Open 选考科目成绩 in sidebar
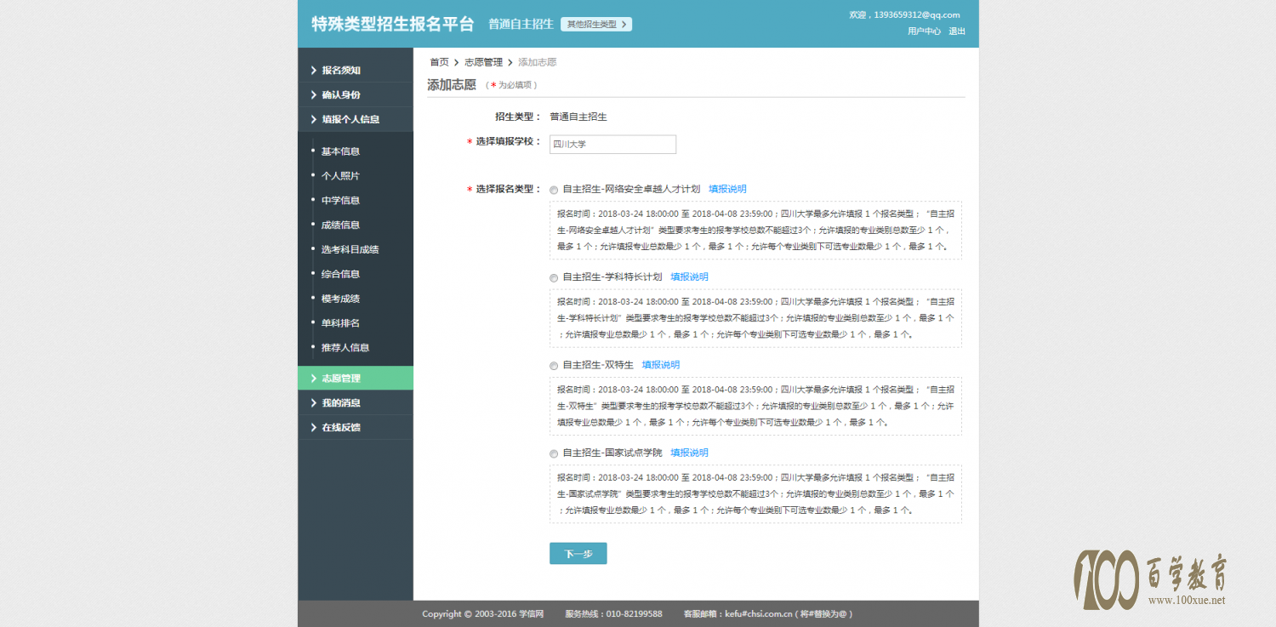The image size is (1276, 627). coord(350,250)
